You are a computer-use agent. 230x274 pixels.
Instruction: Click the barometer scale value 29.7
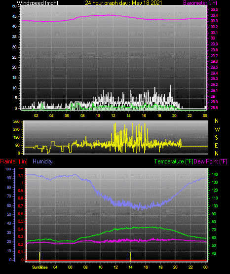pyautogui.click(x=214, y=56)
